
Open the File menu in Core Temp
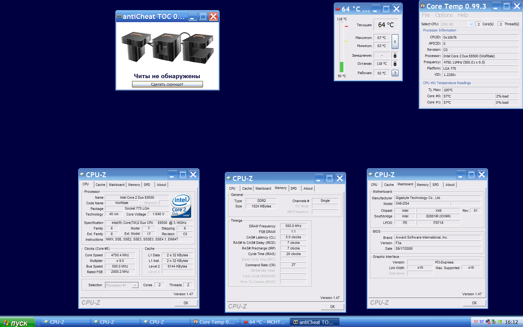click(x=426, y=15)
